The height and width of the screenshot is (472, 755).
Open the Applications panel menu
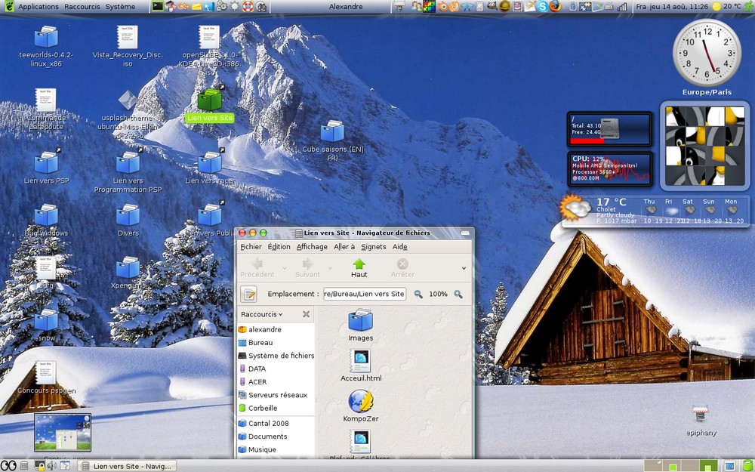[38, 6]
